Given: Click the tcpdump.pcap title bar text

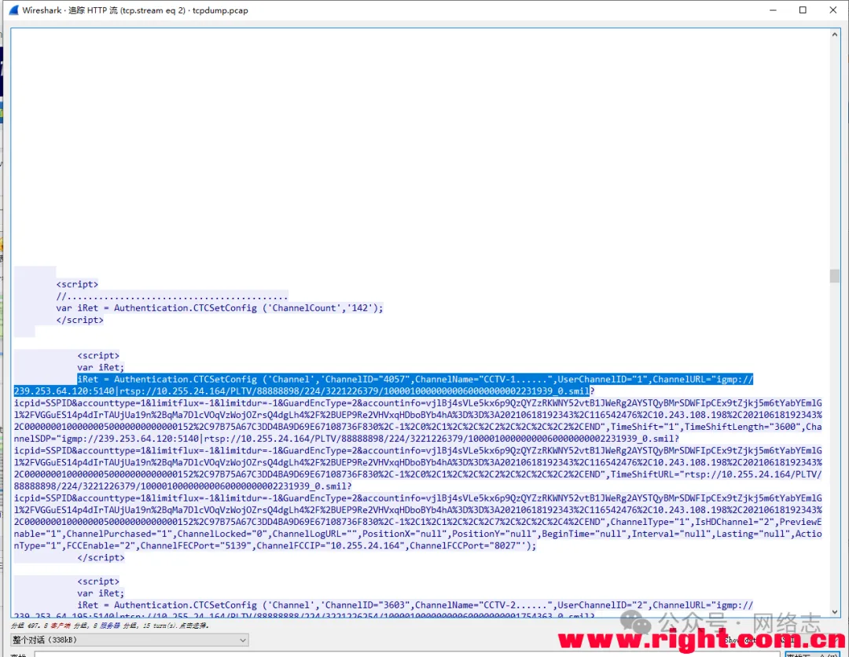Looking at the screenshot, I should coord(219,10).
